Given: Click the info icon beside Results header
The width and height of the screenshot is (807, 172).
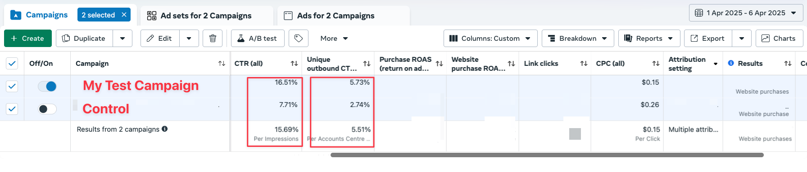Looking at the screenshot, I should coord(731,63).
